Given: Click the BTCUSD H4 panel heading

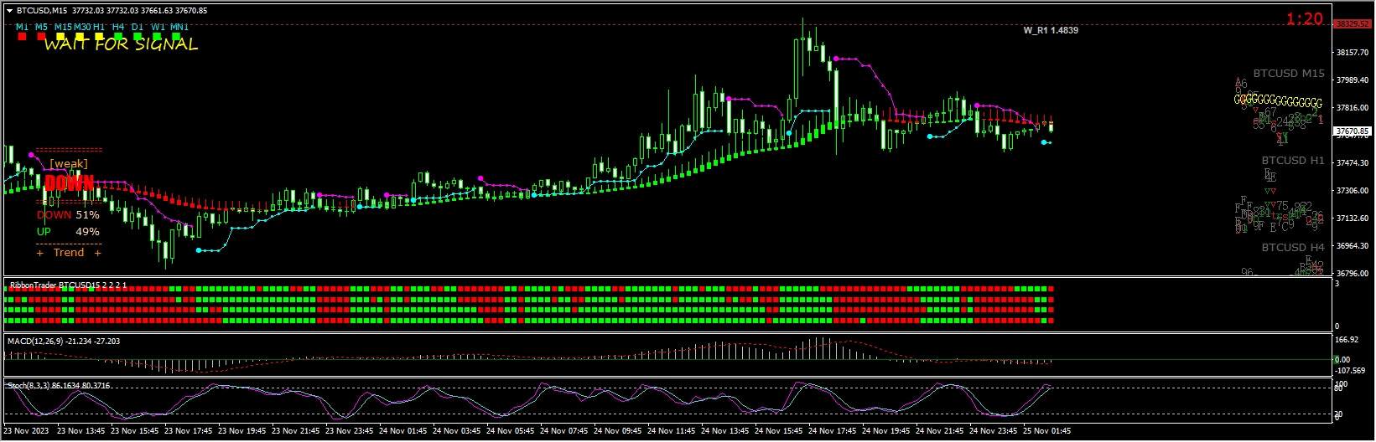Looking at the screenshot, I should [1293, 248].
